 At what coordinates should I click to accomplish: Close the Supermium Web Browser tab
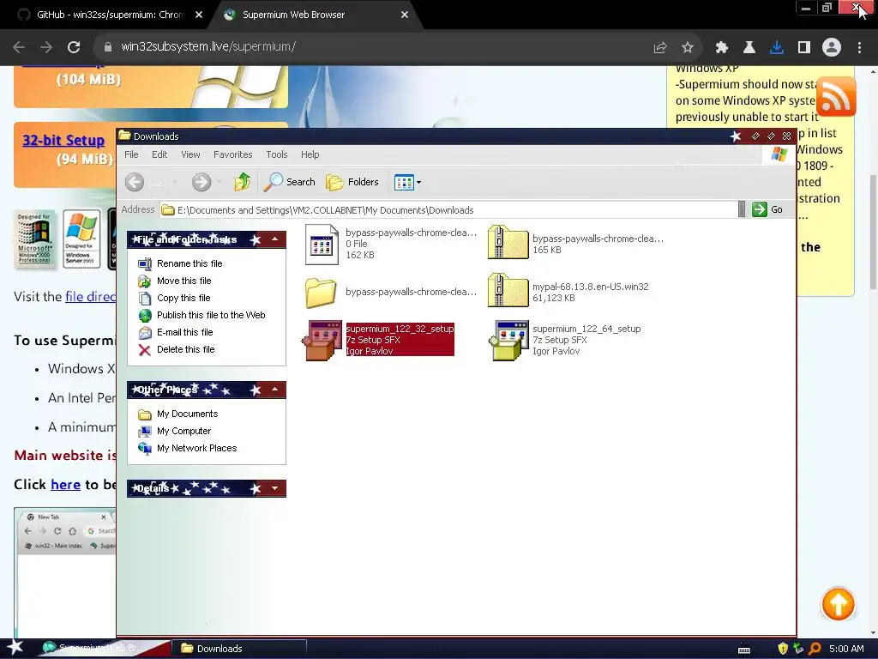point(405,15)
